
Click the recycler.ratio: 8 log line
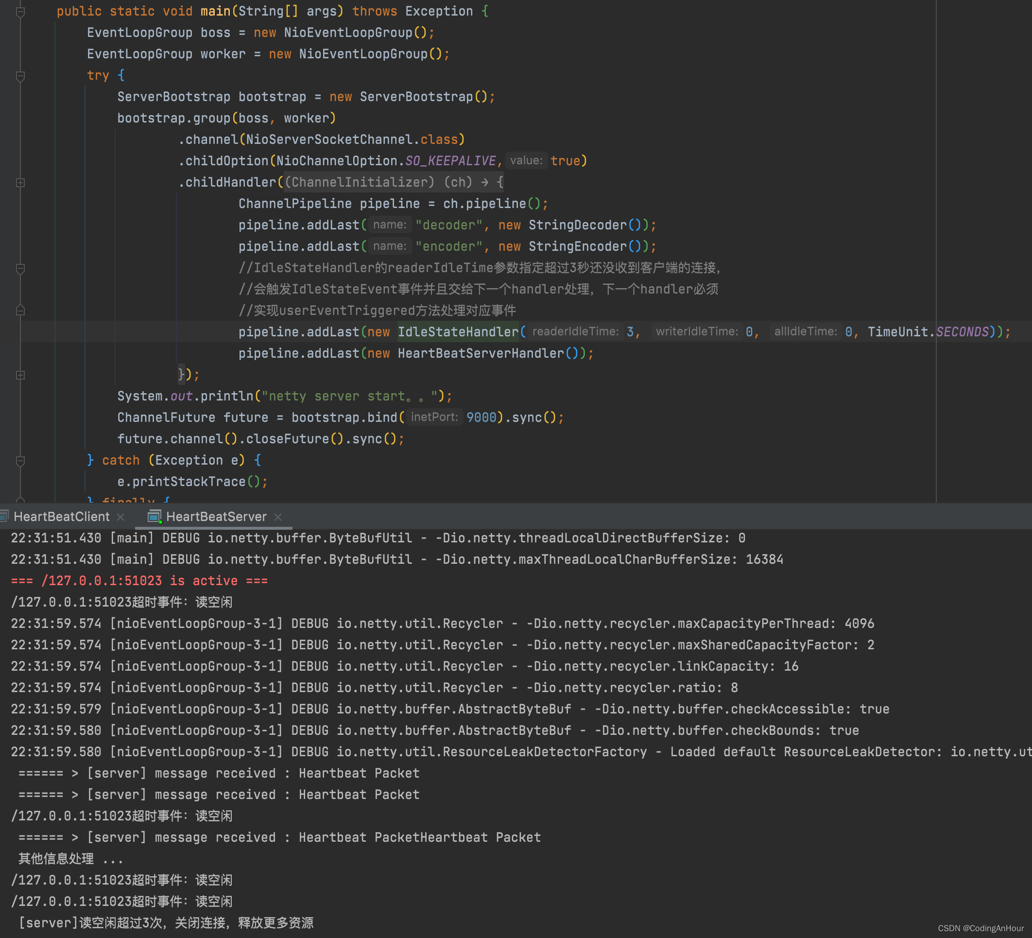coord(374,688)
